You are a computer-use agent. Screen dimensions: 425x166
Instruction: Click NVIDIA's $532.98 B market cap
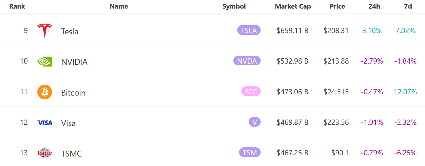[x=292, y=61]
